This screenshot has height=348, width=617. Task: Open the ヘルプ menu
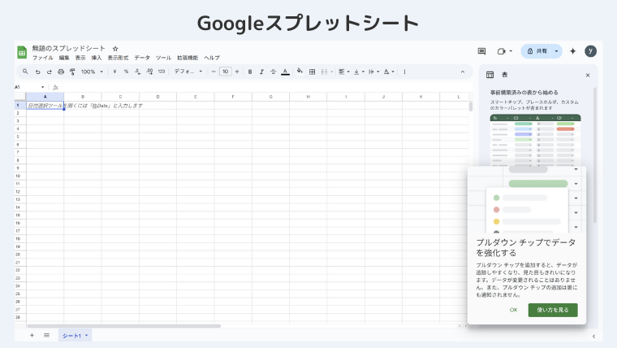tap(212, 58)
